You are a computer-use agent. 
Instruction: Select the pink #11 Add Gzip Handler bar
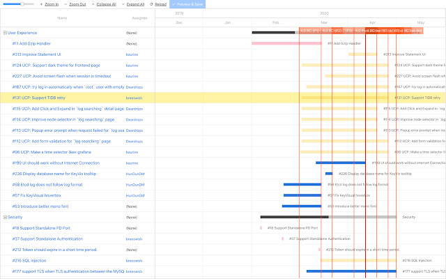(x=286, y=43)
